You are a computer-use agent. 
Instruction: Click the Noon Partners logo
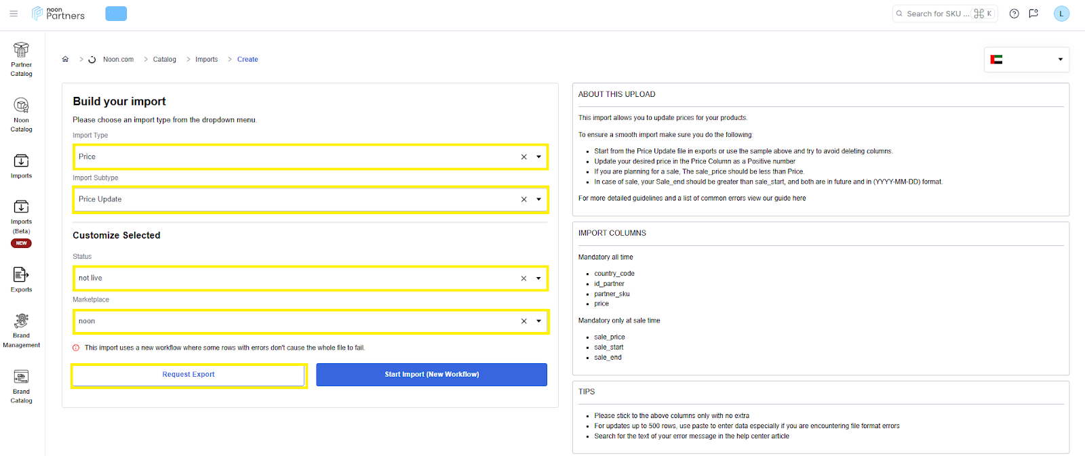(x=58, y=14)
